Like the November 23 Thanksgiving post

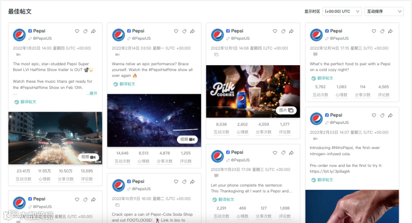[275, 153]
